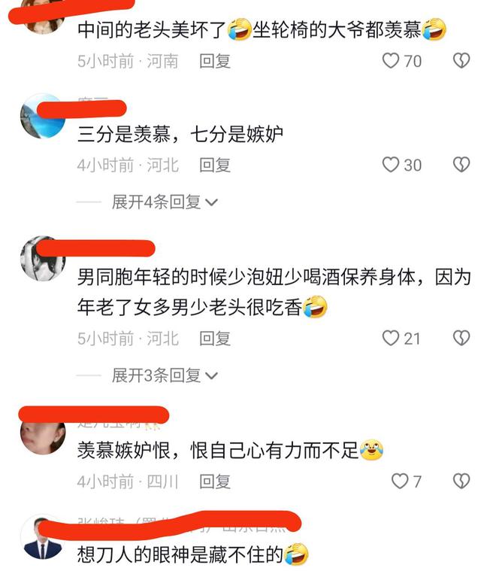Open avatar of 羡慕嫉妒恨 commenter

click(43, 433)
